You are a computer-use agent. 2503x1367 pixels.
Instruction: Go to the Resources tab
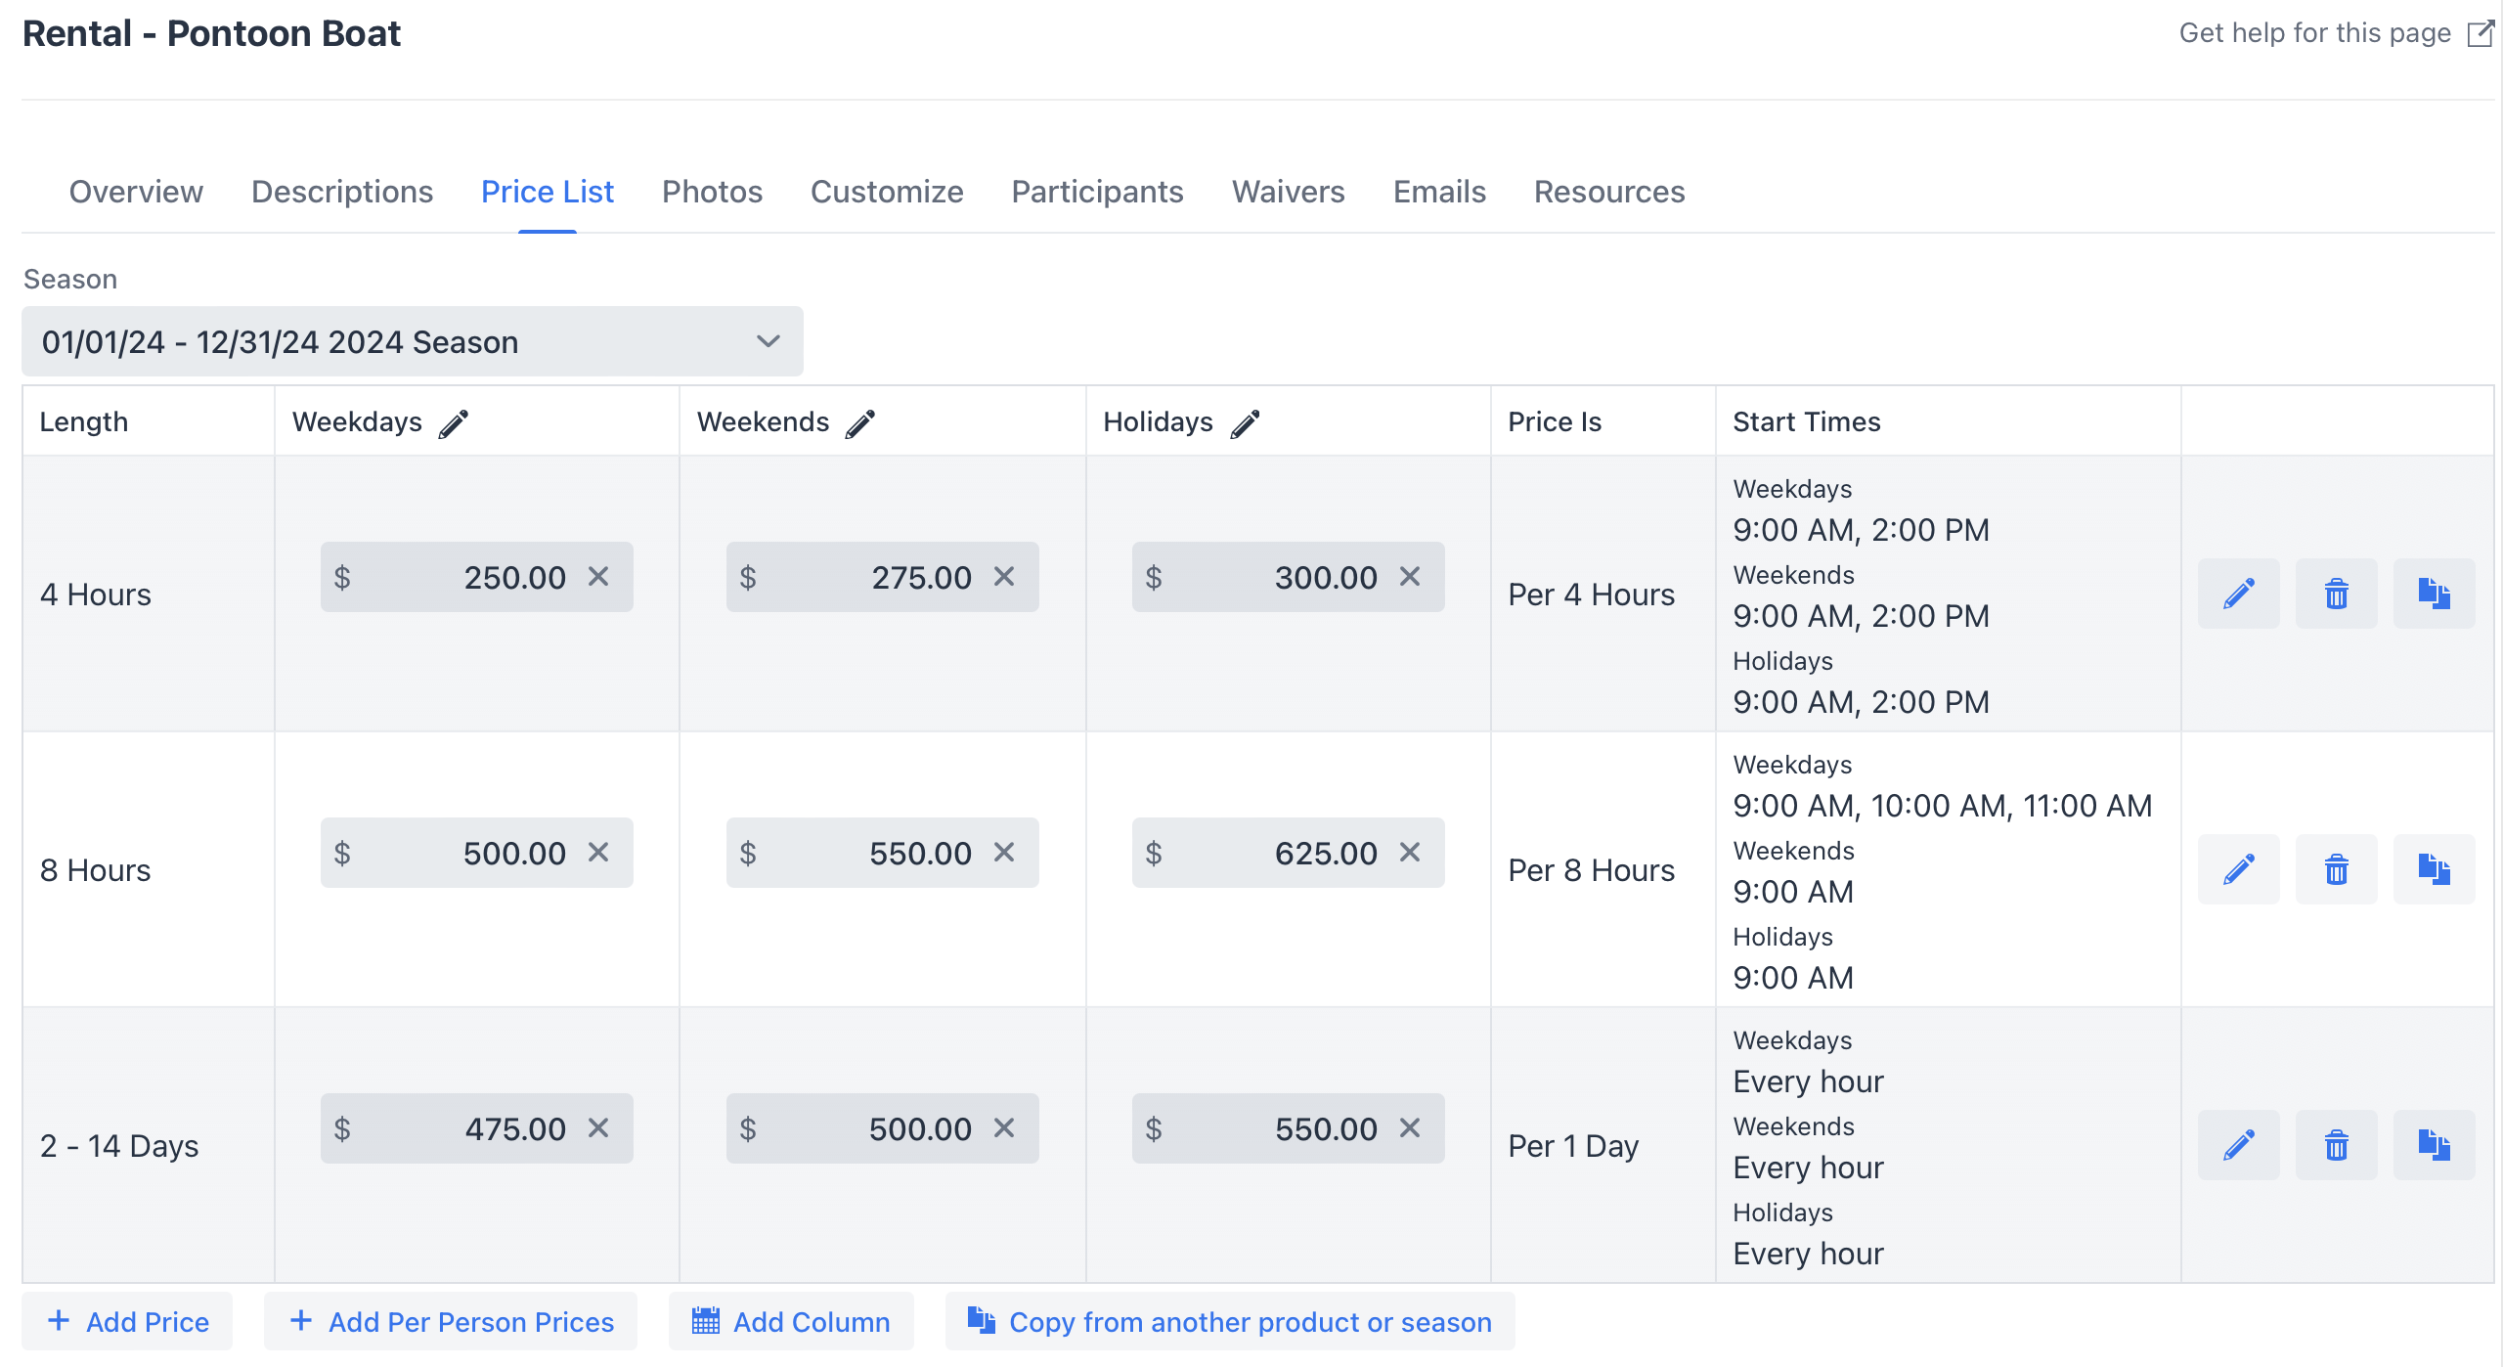tap(1609, 192)
